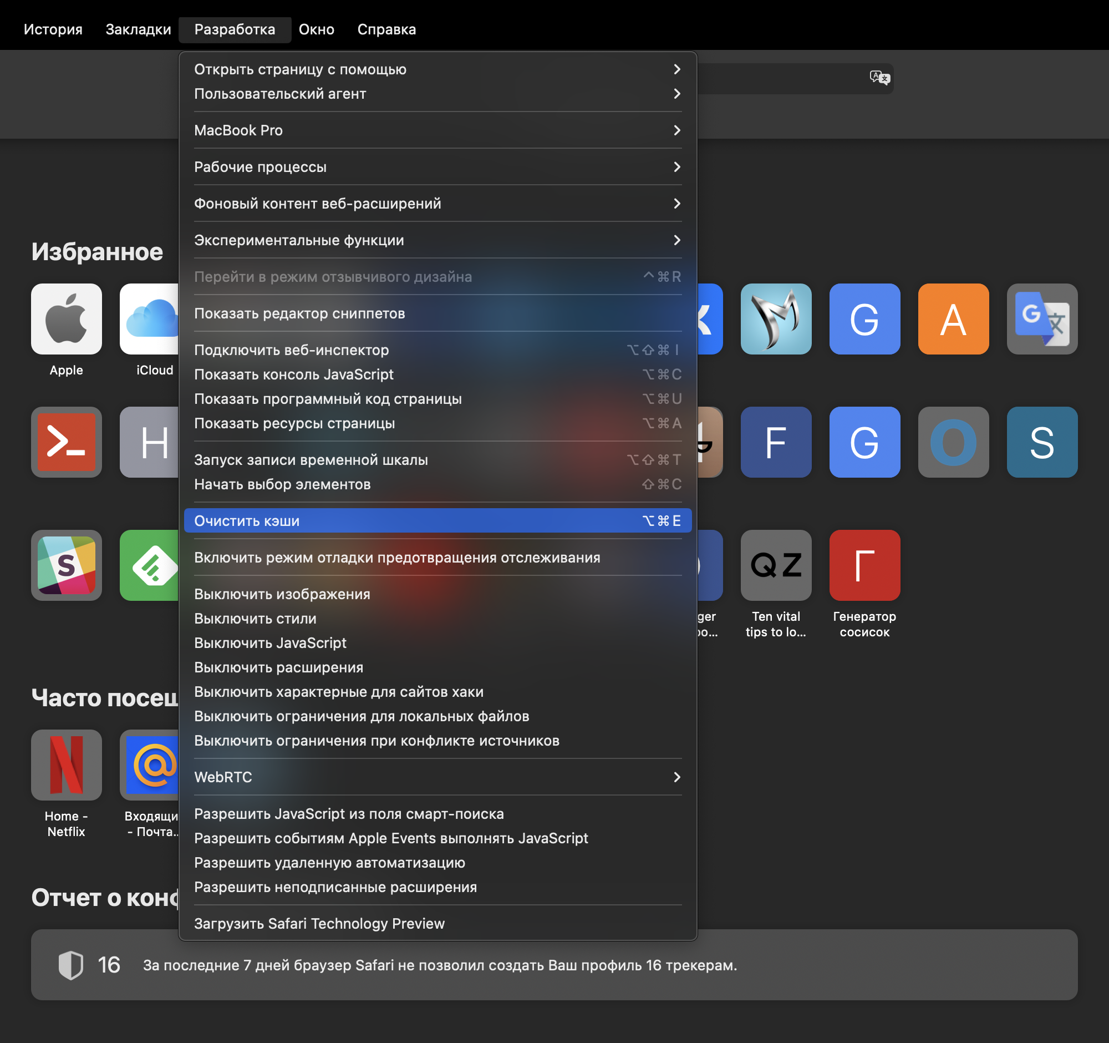Open the Mail.ru Входящие frequently visited site

(150, 765)
